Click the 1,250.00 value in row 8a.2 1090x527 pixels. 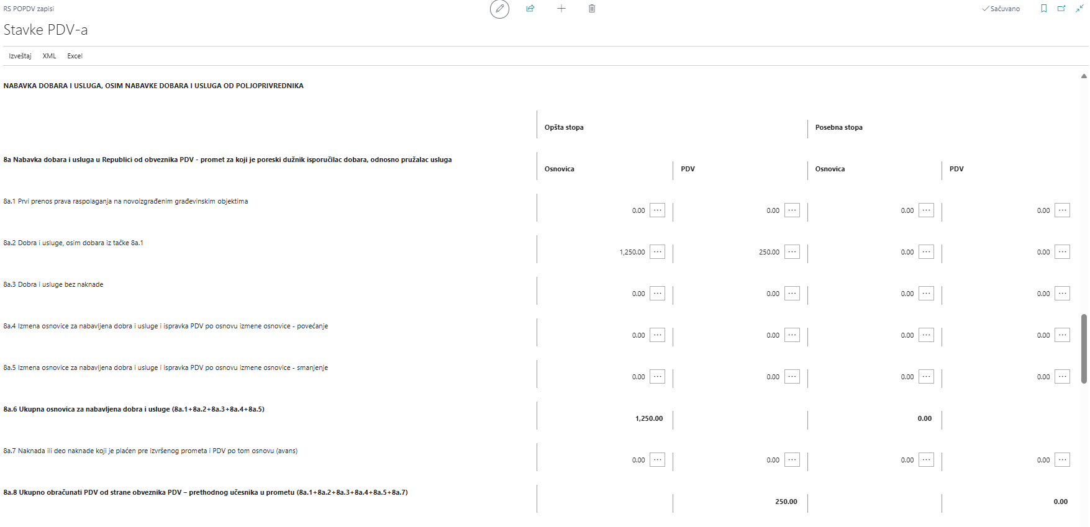[632, 252]
